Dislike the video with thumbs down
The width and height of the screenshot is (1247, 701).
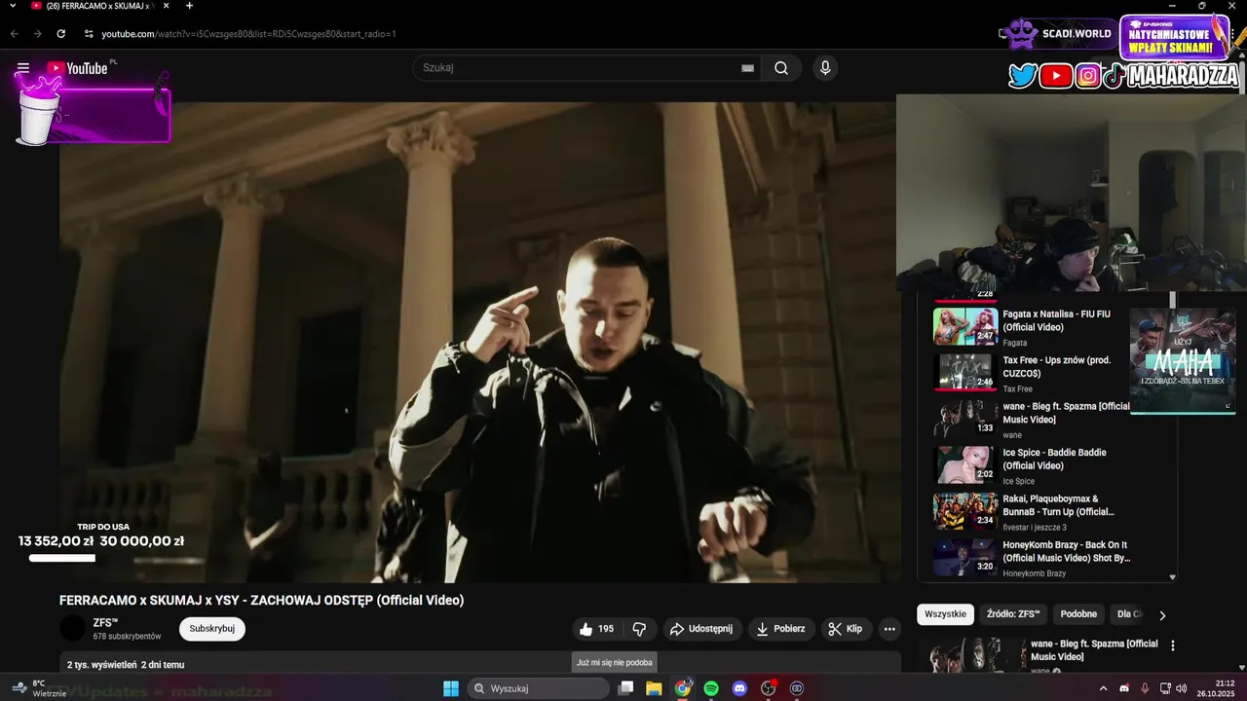click(640, 629)
